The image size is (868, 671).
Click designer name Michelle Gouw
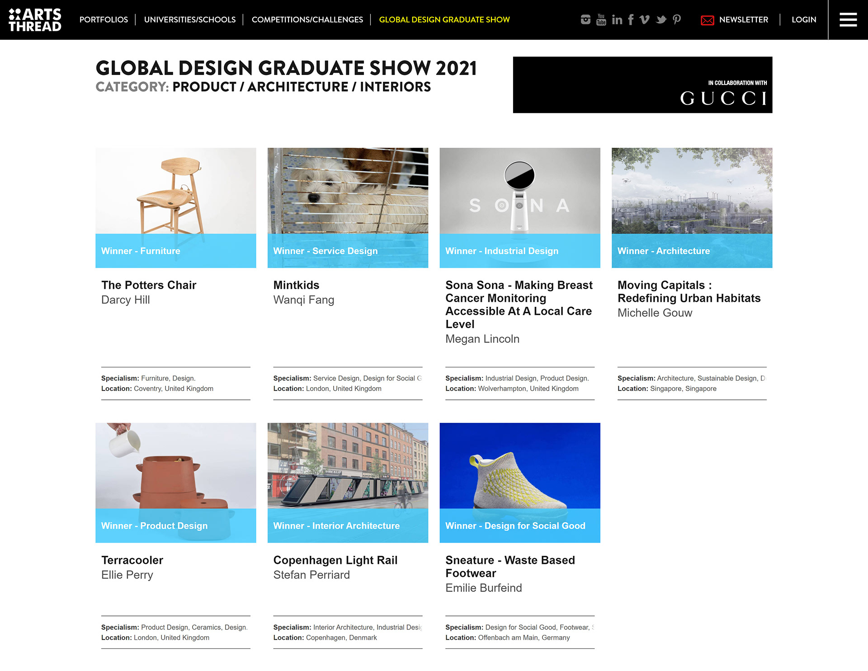655,313
